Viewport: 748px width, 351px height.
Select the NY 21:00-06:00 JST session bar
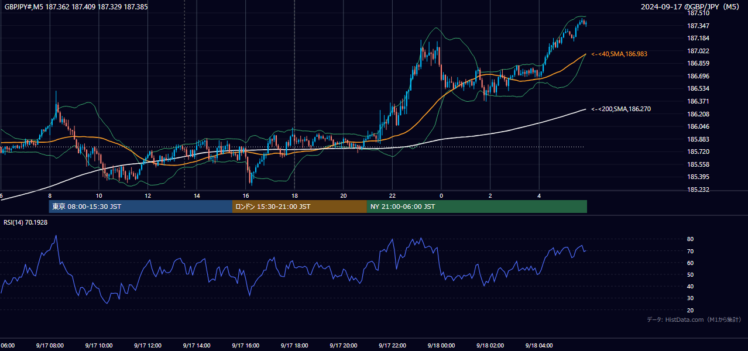477,207
